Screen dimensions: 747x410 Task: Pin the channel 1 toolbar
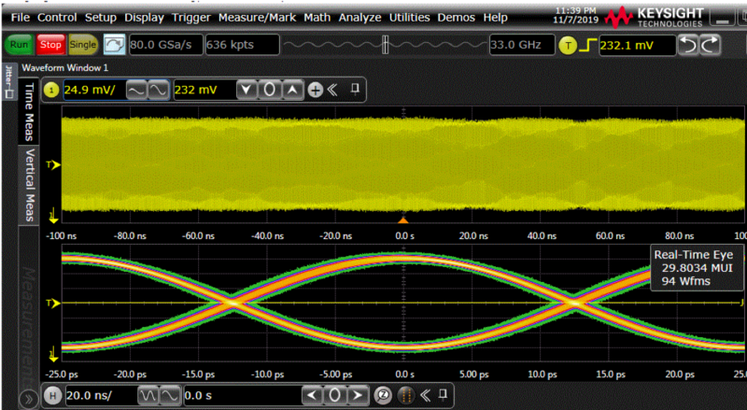tap(355, 89)
